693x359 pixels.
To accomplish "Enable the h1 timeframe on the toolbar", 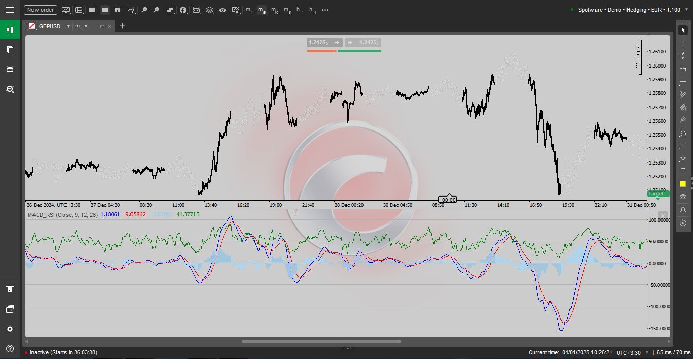I will (300, 10).
